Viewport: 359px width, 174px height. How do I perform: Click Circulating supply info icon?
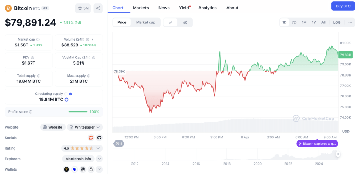point(66,94)
